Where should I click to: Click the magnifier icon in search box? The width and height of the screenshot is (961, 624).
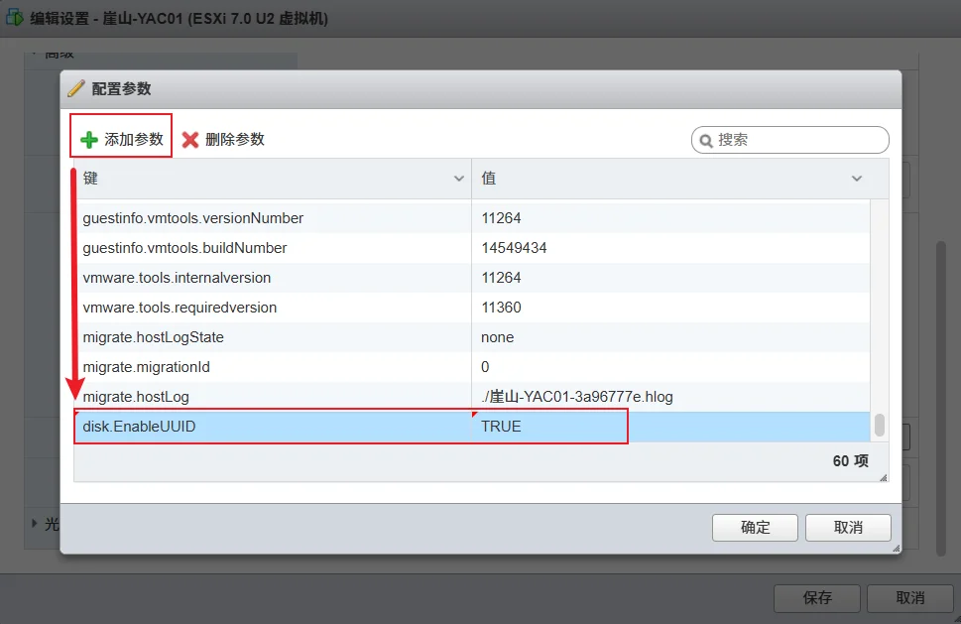pos(706,141)
